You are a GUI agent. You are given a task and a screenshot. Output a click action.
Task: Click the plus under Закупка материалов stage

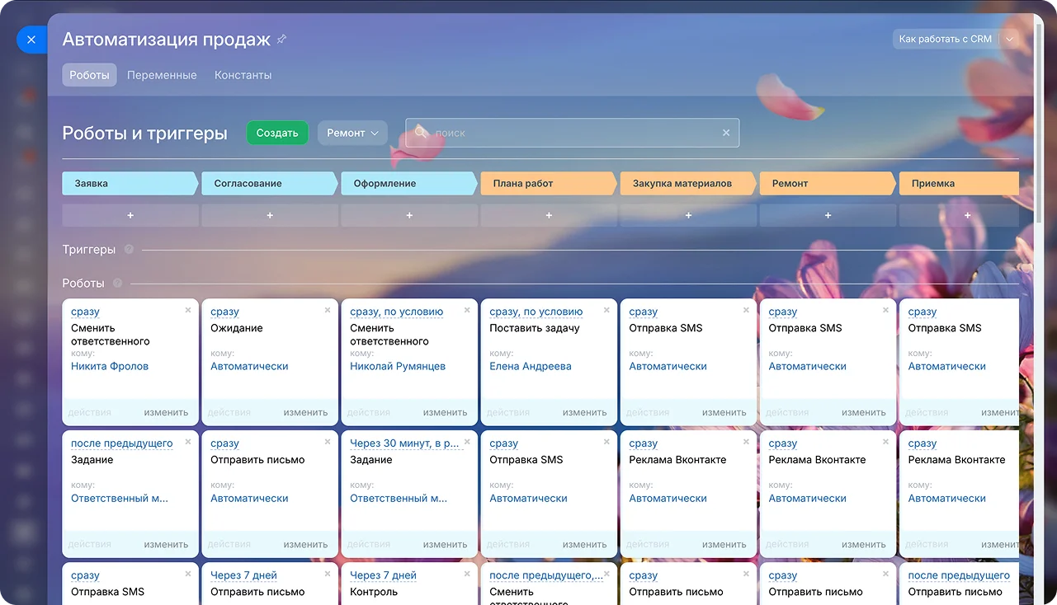click(x=688, y=215)
